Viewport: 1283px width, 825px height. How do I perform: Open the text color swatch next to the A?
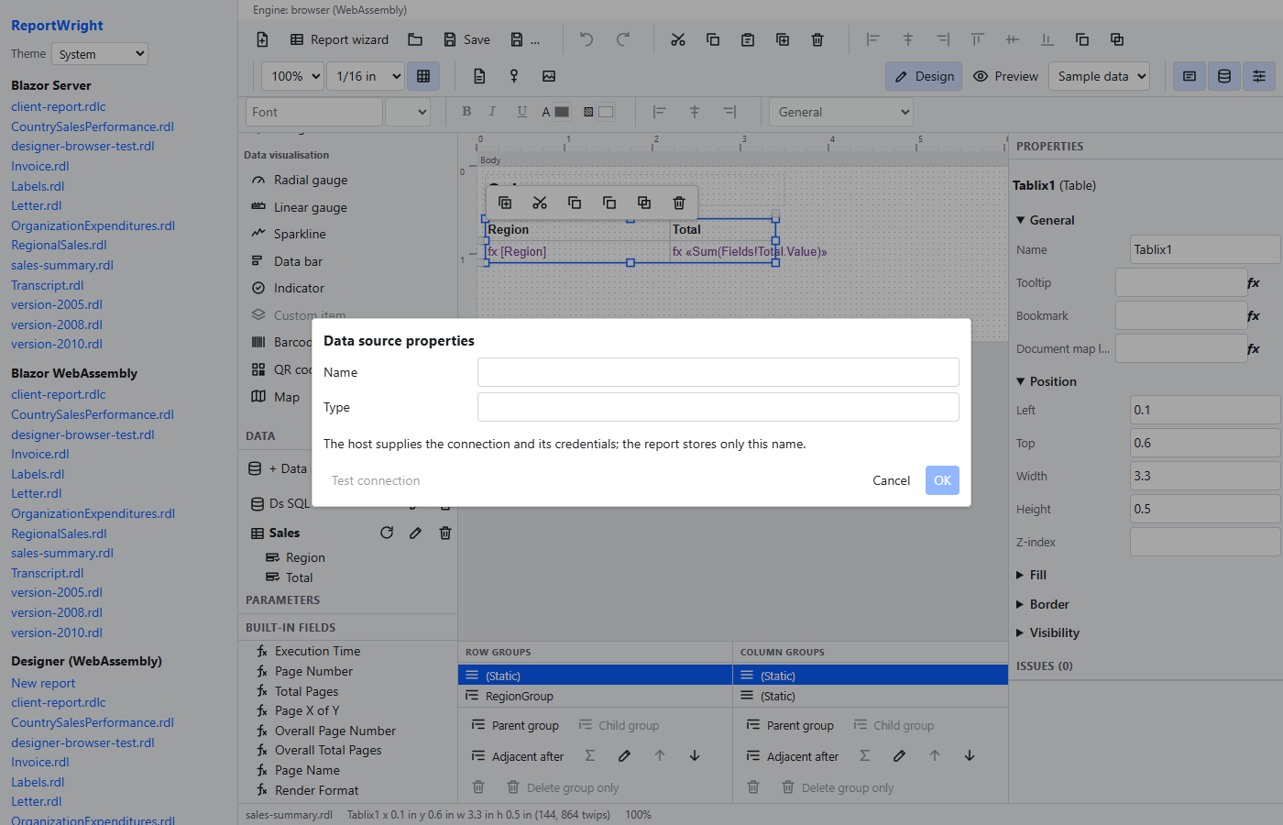point(562,112)
